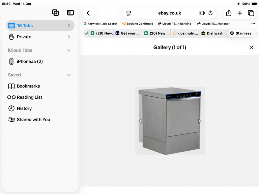This screenshot has height=194, width=259.
Task: Open Bookmarks in sidebar
Action: pyautogui.click(x=40, y=86)
